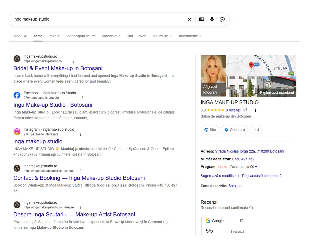This screenshot has height=247, width=309.
Task: Open three-dot menu for the Despre result
Action: point(80,208)
